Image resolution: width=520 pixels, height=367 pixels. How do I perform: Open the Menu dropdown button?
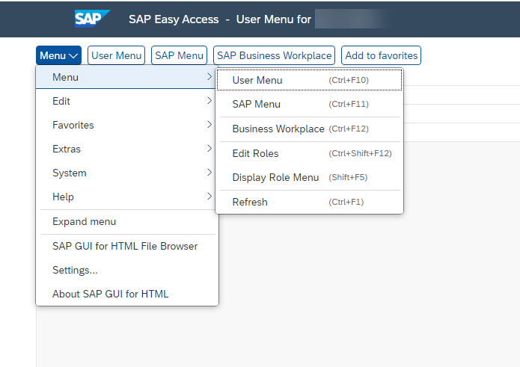(58, 55)
